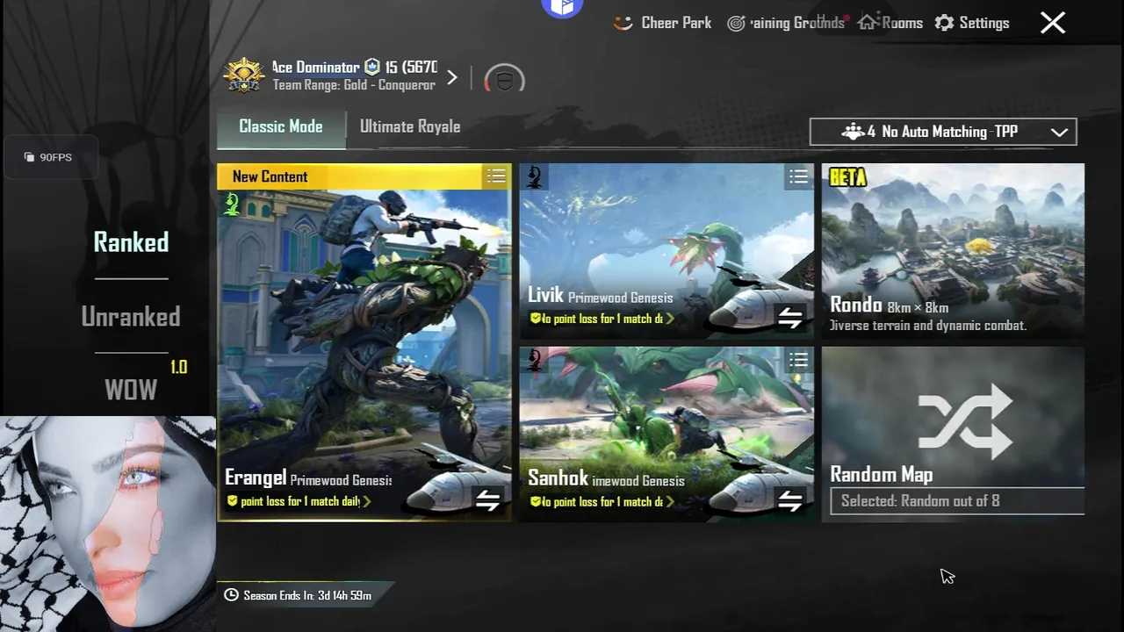Select the Livik map card
The width and height of the screenshot is (1124, 632).
[x=666, y=251]
